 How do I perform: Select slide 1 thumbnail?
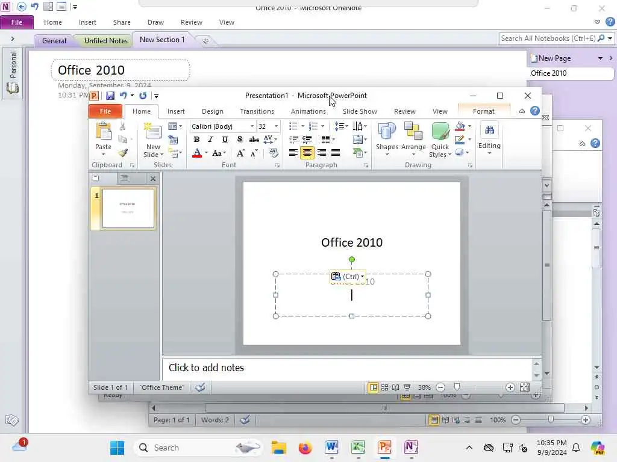(128, 208)
